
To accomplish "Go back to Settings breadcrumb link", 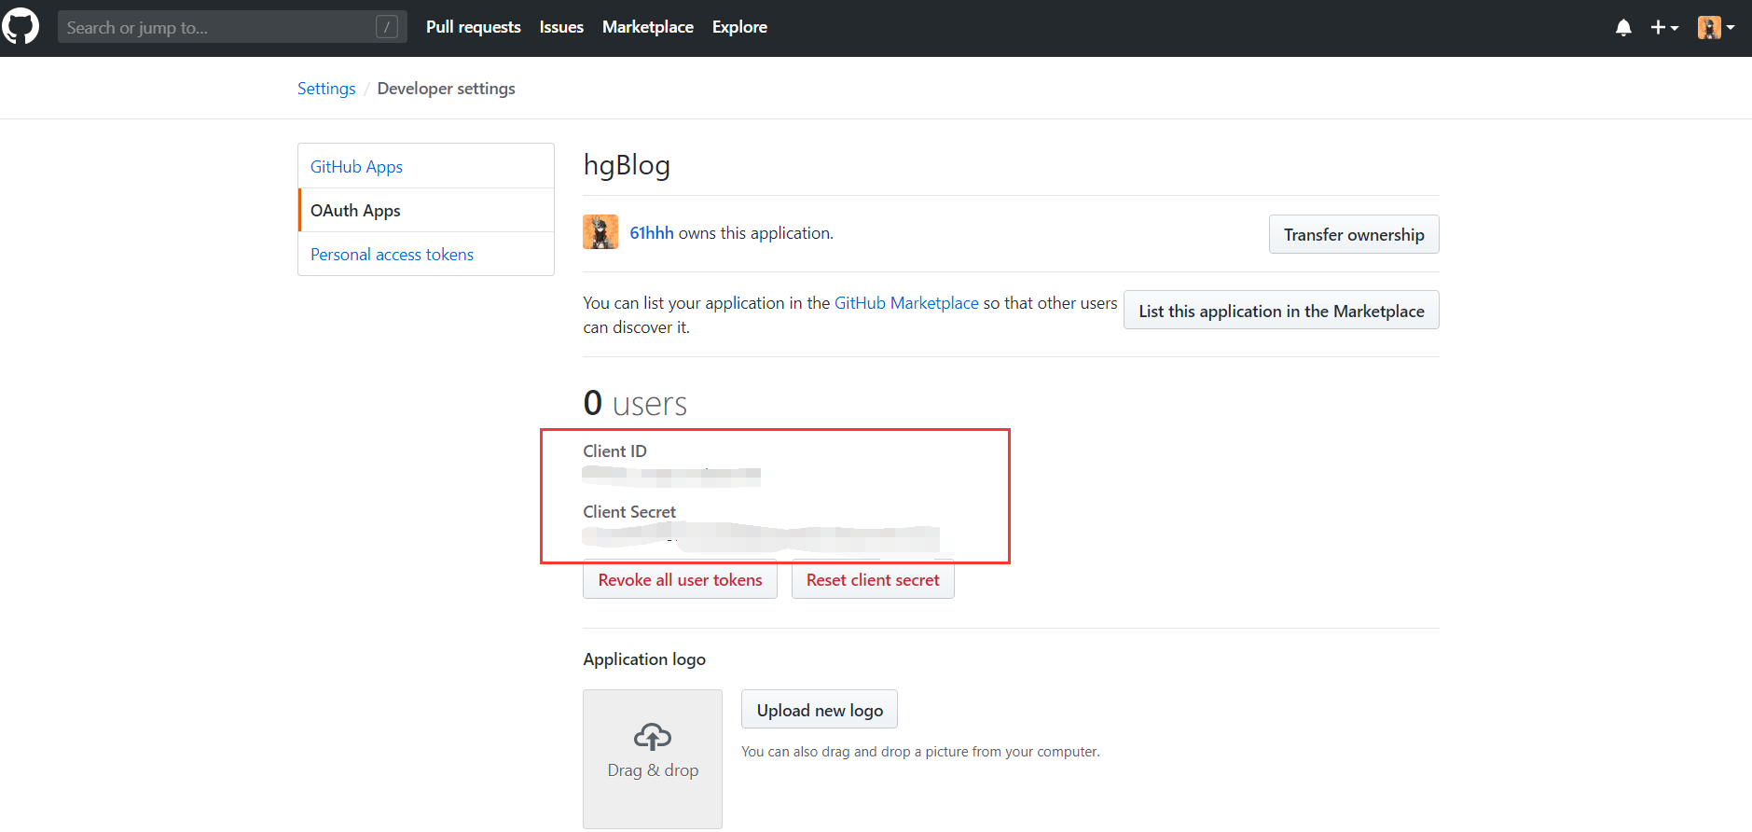I will (x=326, y=89).
